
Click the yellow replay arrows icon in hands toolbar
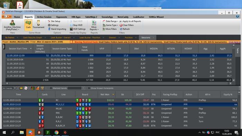21,88
